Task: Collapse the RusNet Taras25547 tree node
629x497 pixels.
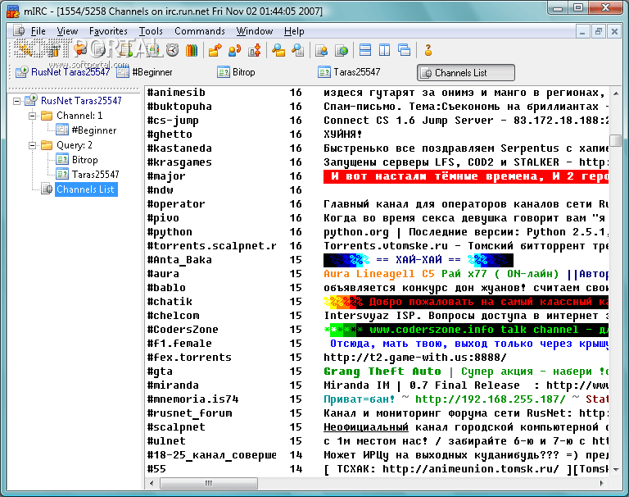Action: (x=18, y=101)
